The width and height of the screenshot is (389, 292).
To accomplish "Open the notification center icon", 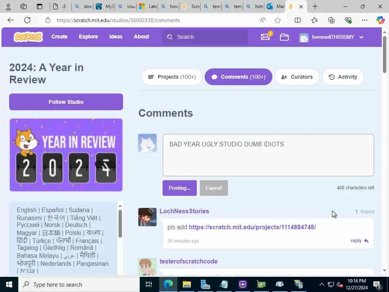I will point(377,284).
